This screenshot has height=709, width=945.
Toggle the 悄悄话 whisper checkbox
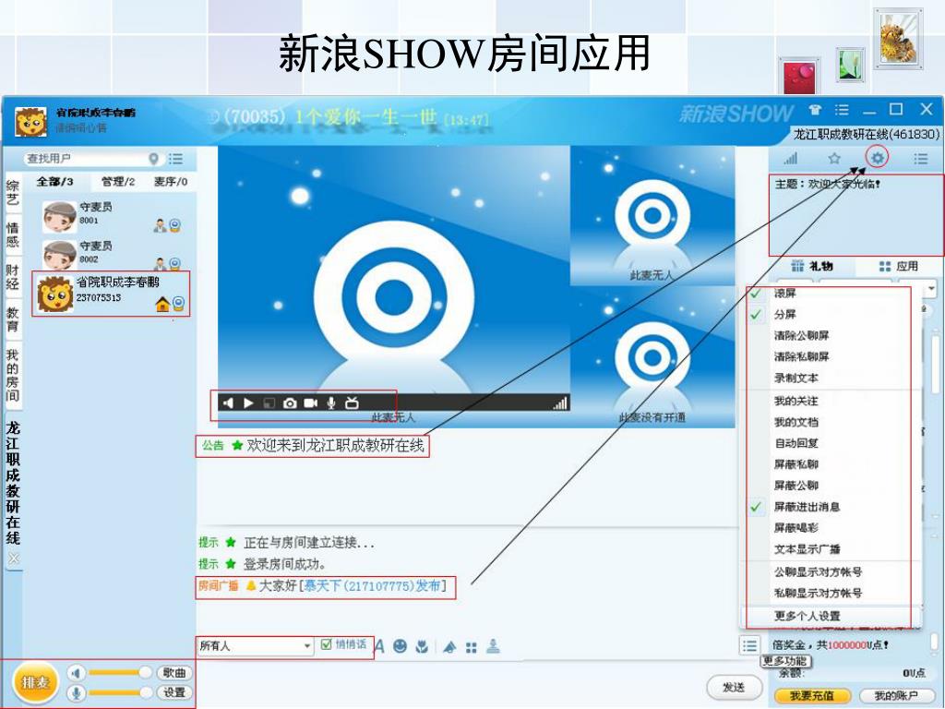click(x=326, y=644)
